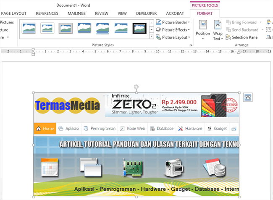
Task: Select the Picture Tools Format tab
Action: (205, 13)
